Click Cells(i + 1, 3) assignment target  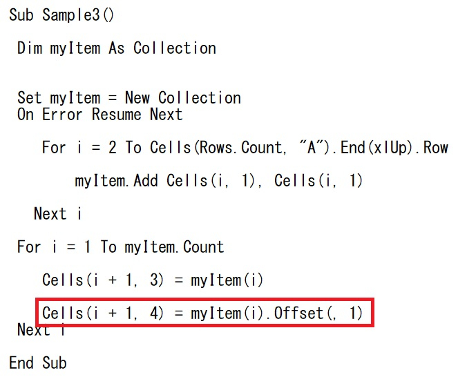tap(102, 280)
